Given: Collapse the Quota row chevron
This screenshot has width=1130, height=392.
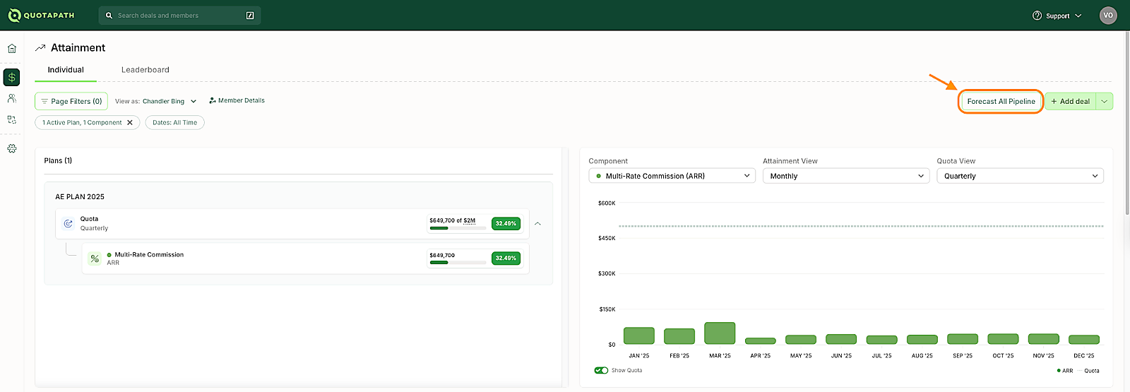Looking at the screenshot, I should (x=537, y=223).
